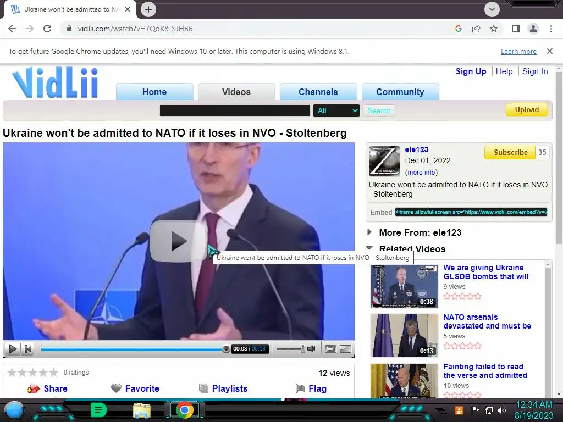Reload the page
The image size is (563, 422).
47,29
